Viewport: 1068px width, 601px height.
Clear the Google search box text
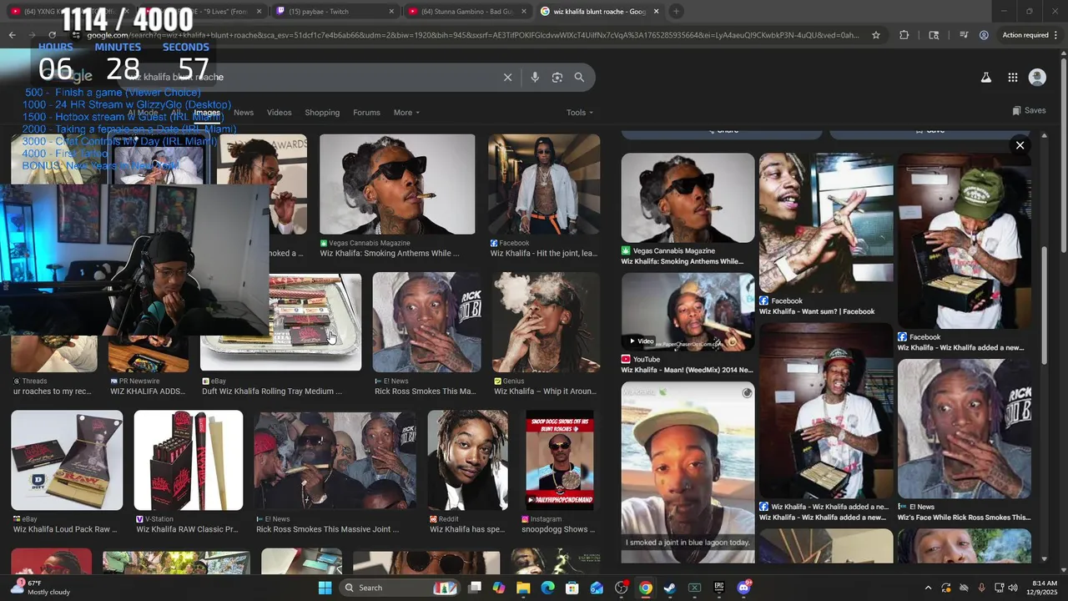[x=507, y=77]
